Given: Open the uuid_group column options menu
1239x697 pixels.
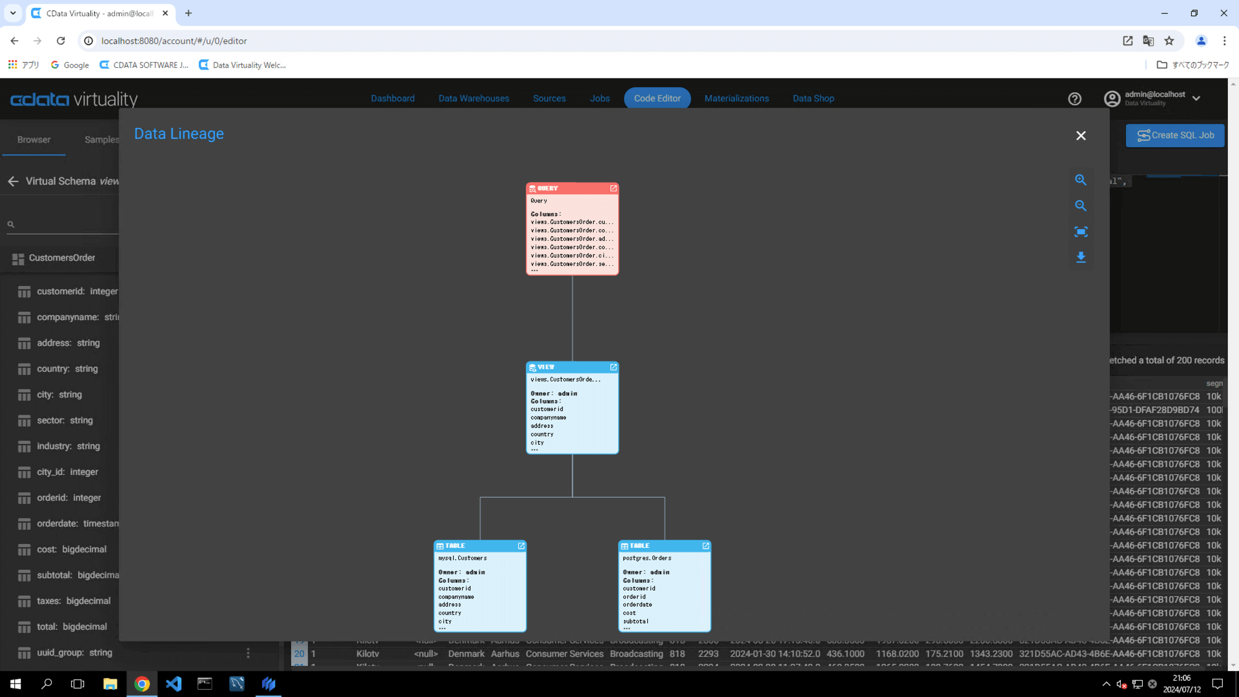Looking at the screenshot, I should (x=248, y=653).
